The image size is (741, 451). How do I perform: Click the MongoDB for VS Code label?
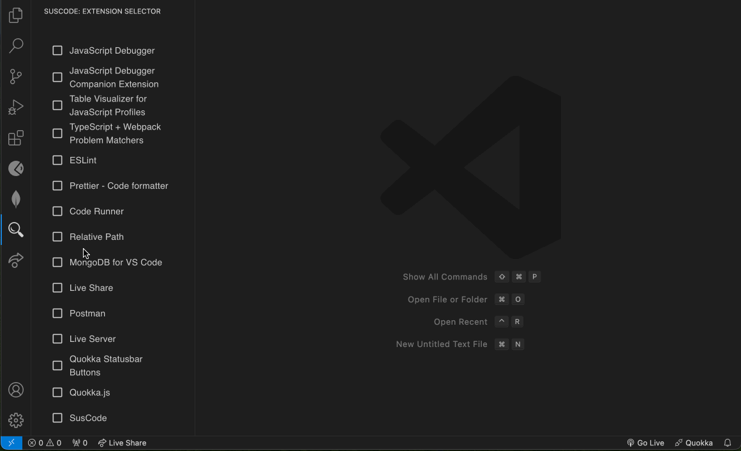click(116, 262)
